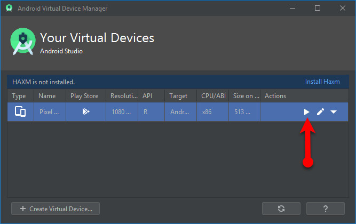
Task: Open help with the question mark button
Action: click(326, 209)
